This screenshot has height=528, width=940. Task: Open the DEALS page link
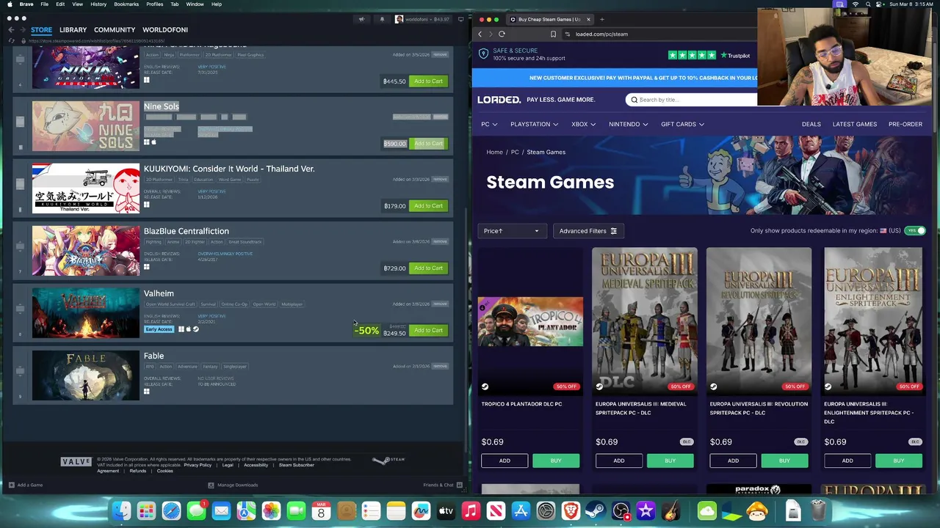click(811, 124)
